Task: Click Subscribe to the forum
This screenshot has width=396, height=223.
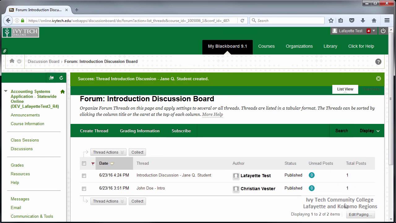Action: click(181, 131)
